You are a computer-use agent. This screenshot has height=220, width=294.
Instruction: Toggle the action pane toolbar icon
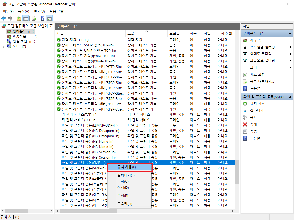pos(50,18)
